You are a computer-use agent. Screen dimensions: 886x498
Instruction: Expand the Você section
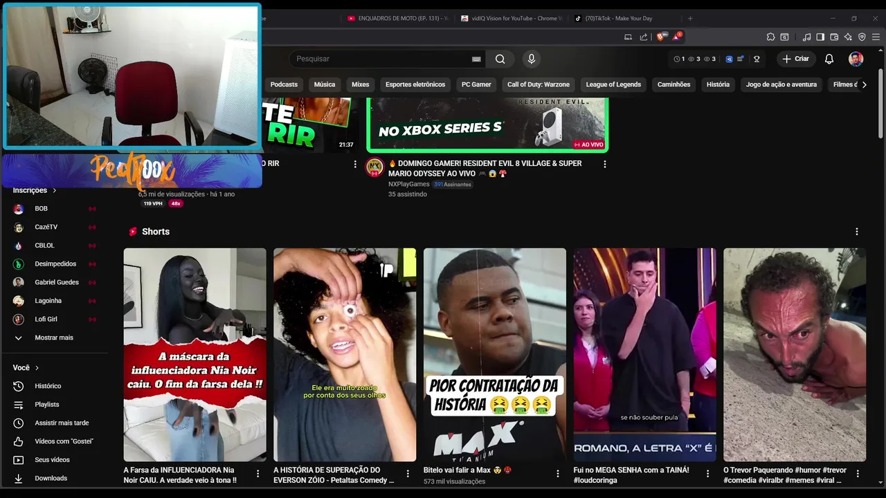[x=26, y=368]
